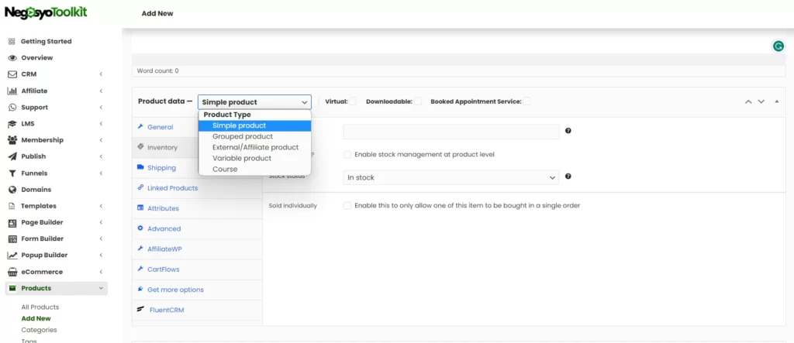Enable the Downloadable checkbox
This screenshot has height=343, width=794.
point(418,101)
